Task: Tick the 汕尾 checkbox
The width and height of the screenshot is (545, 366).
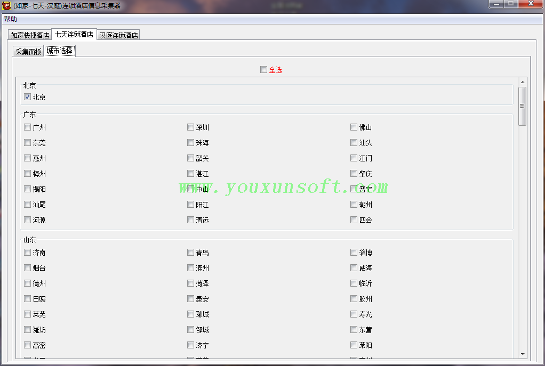Action: 27,205
